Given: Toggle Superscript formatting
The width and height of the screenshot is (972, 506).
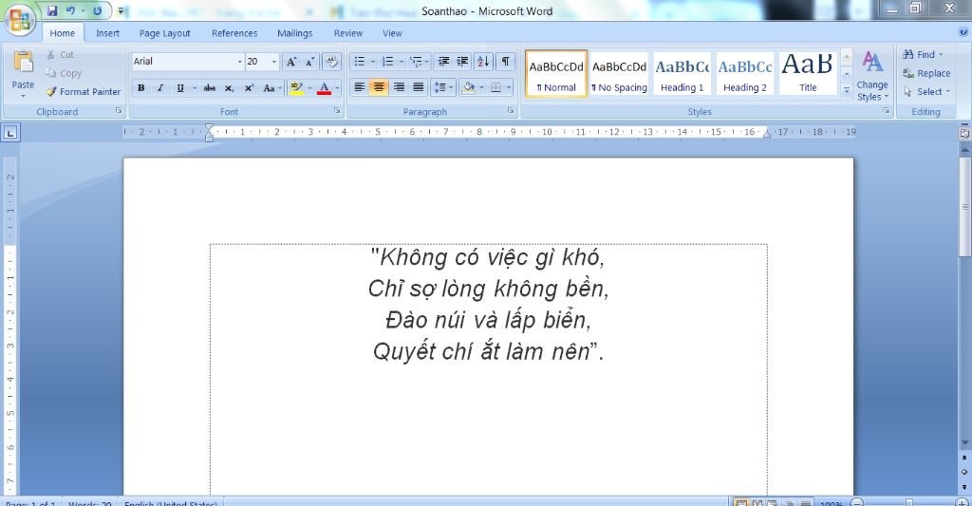Looking at the screenshot, I should pyautogui.click(x=249, y=88).
